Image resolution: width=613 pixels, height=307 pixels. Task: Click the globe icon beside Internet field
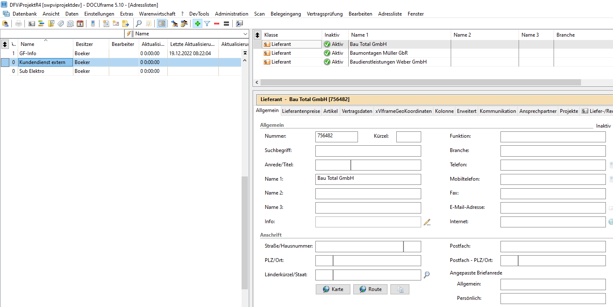point(611,222)
